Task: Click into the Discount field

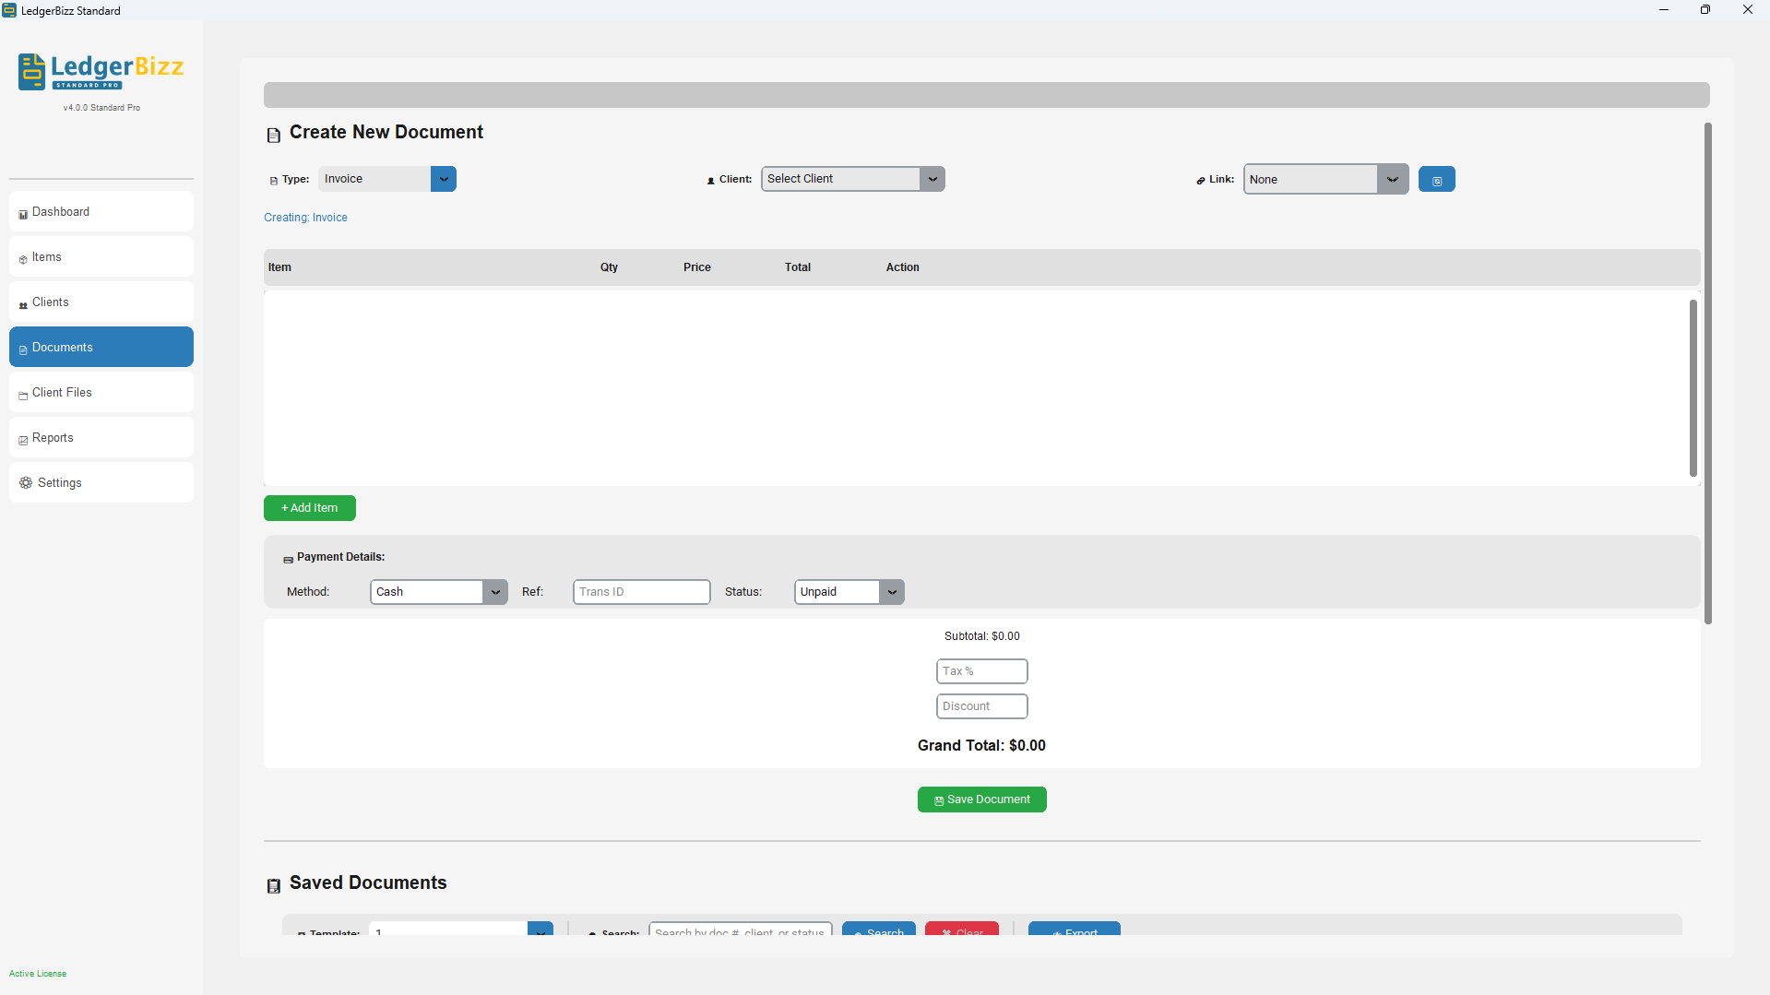Action: (x=982, y=706)
